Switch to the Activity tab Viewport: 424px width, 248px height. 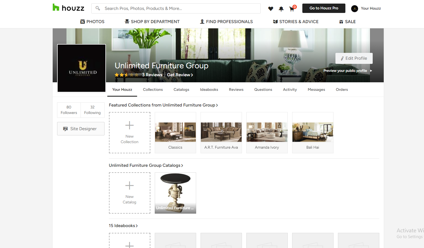point(290,89)
